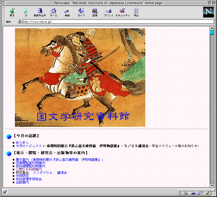The height and width of the screenshot is (197, 217).
Task: Open the 出版案内 link
Action: [22, 182]
